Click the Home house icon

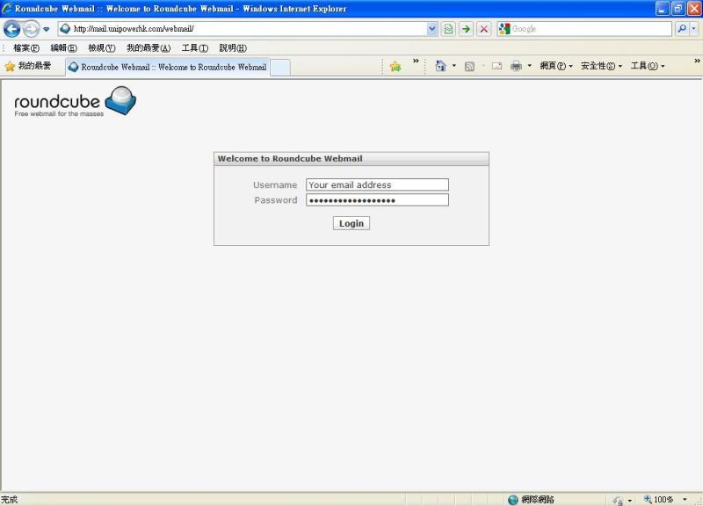[x=440, y=67]
